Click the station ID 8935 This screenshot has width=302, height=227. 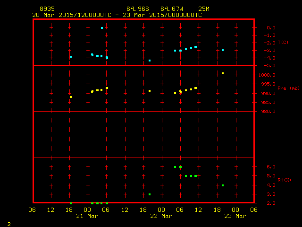pos(47,9)
